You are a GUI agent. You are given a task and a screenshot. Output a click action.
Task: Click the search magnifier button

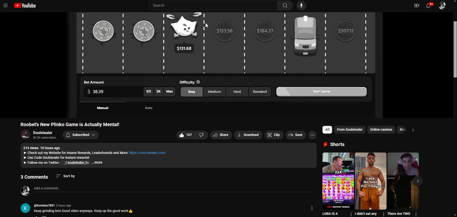click(x=285, y=5)
